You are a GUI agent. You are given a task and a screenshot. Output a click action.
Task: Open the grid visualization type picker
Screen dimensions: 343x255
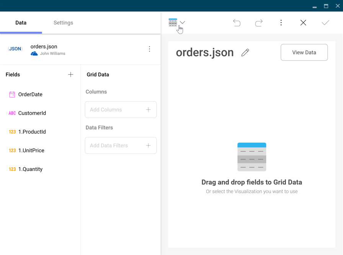pos(173,23)
